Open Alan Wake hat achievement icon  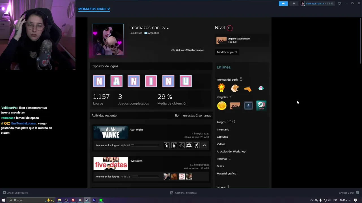click(x=182, y=145)
